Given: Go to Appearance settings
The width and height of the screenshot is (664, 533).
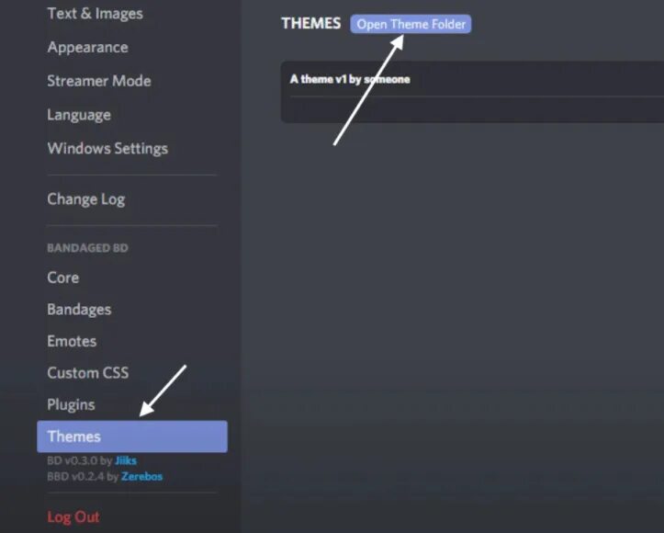Looking at the screenshot, I should click(87, 47).
